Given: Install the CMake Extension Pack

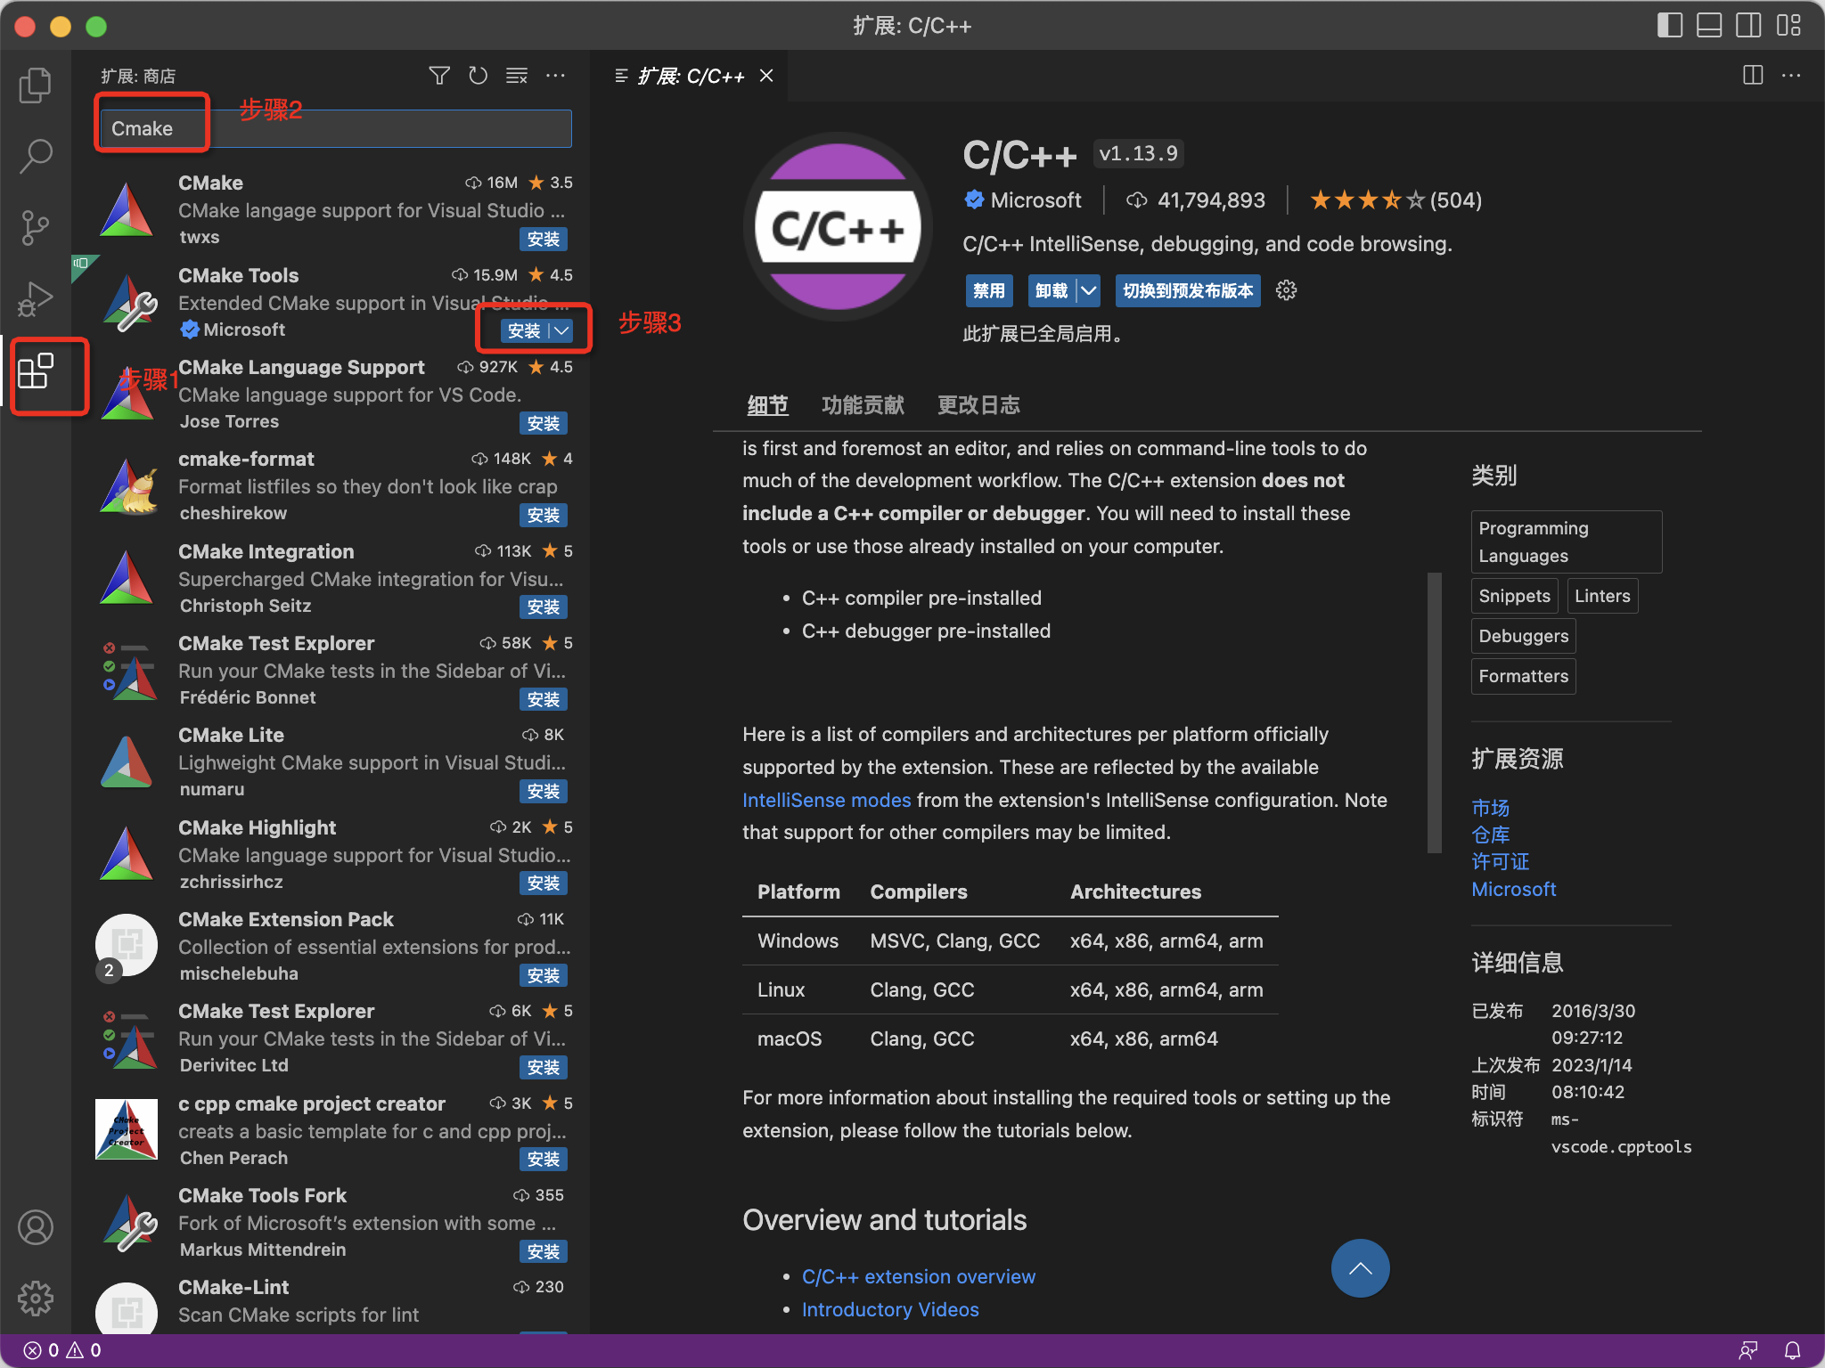Looking at the screenshot, I should coord(544,976).
